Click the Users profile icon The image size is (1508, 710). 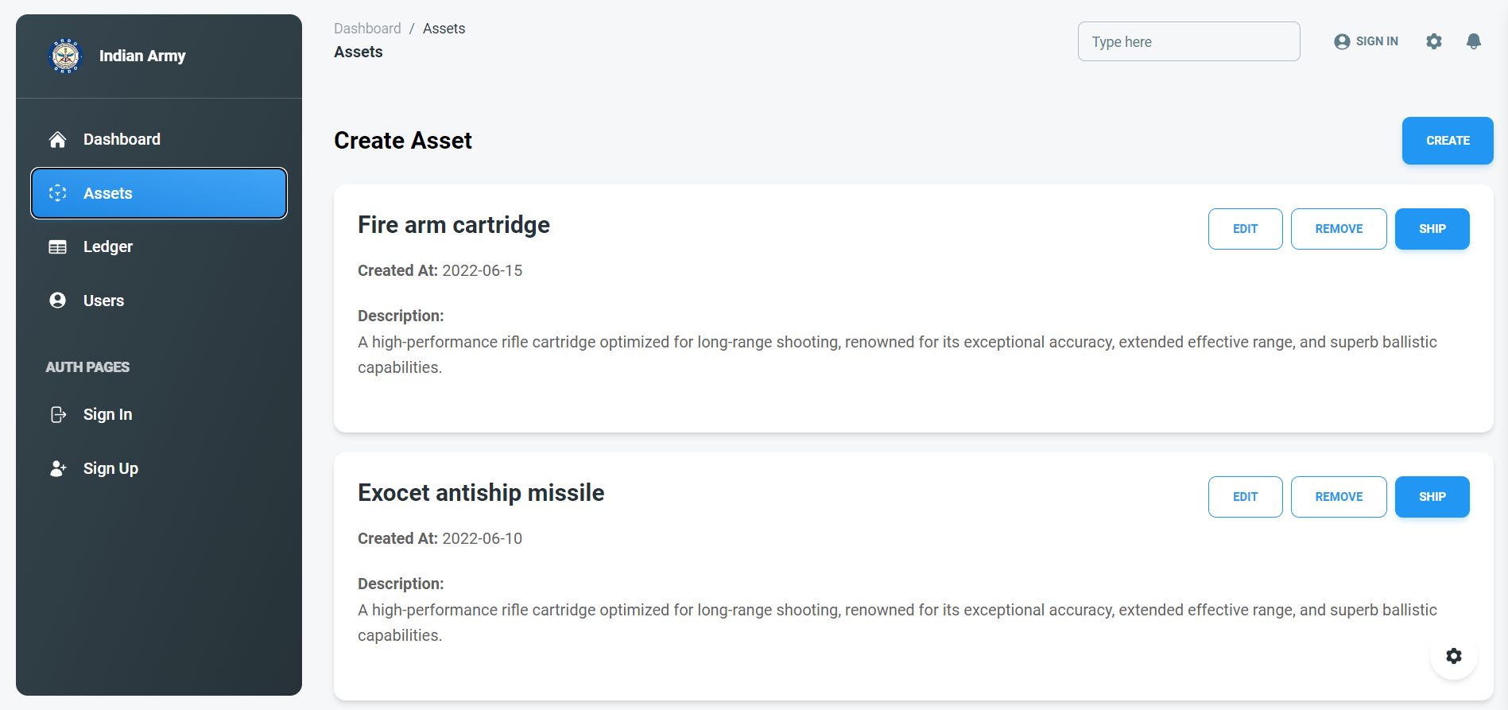coord(57,301)
